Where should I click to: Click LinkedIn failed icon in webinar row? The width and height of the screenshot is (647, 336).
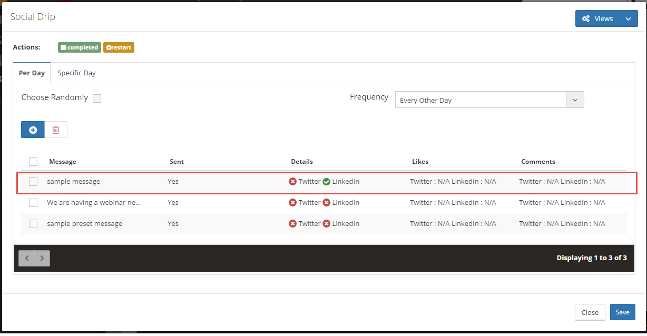326,203
